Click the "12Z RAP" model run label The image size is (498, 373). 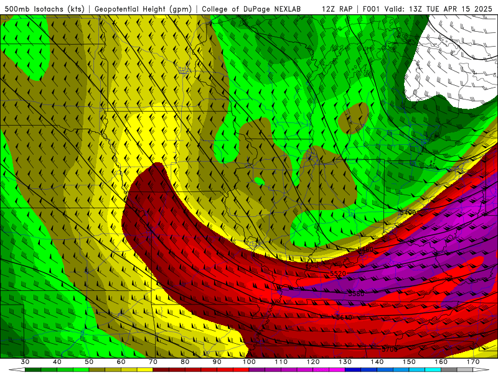pos(337,9)
